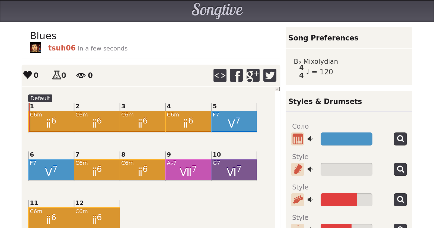
Task: Share the song on Facebook
Action: [236, 75]
